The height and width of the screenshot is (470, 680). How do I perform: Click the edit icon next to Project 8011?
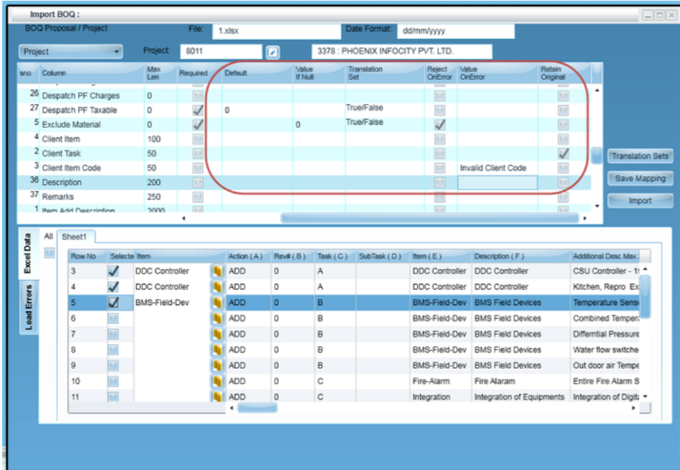pyautogui.click(x=272, y=52)
